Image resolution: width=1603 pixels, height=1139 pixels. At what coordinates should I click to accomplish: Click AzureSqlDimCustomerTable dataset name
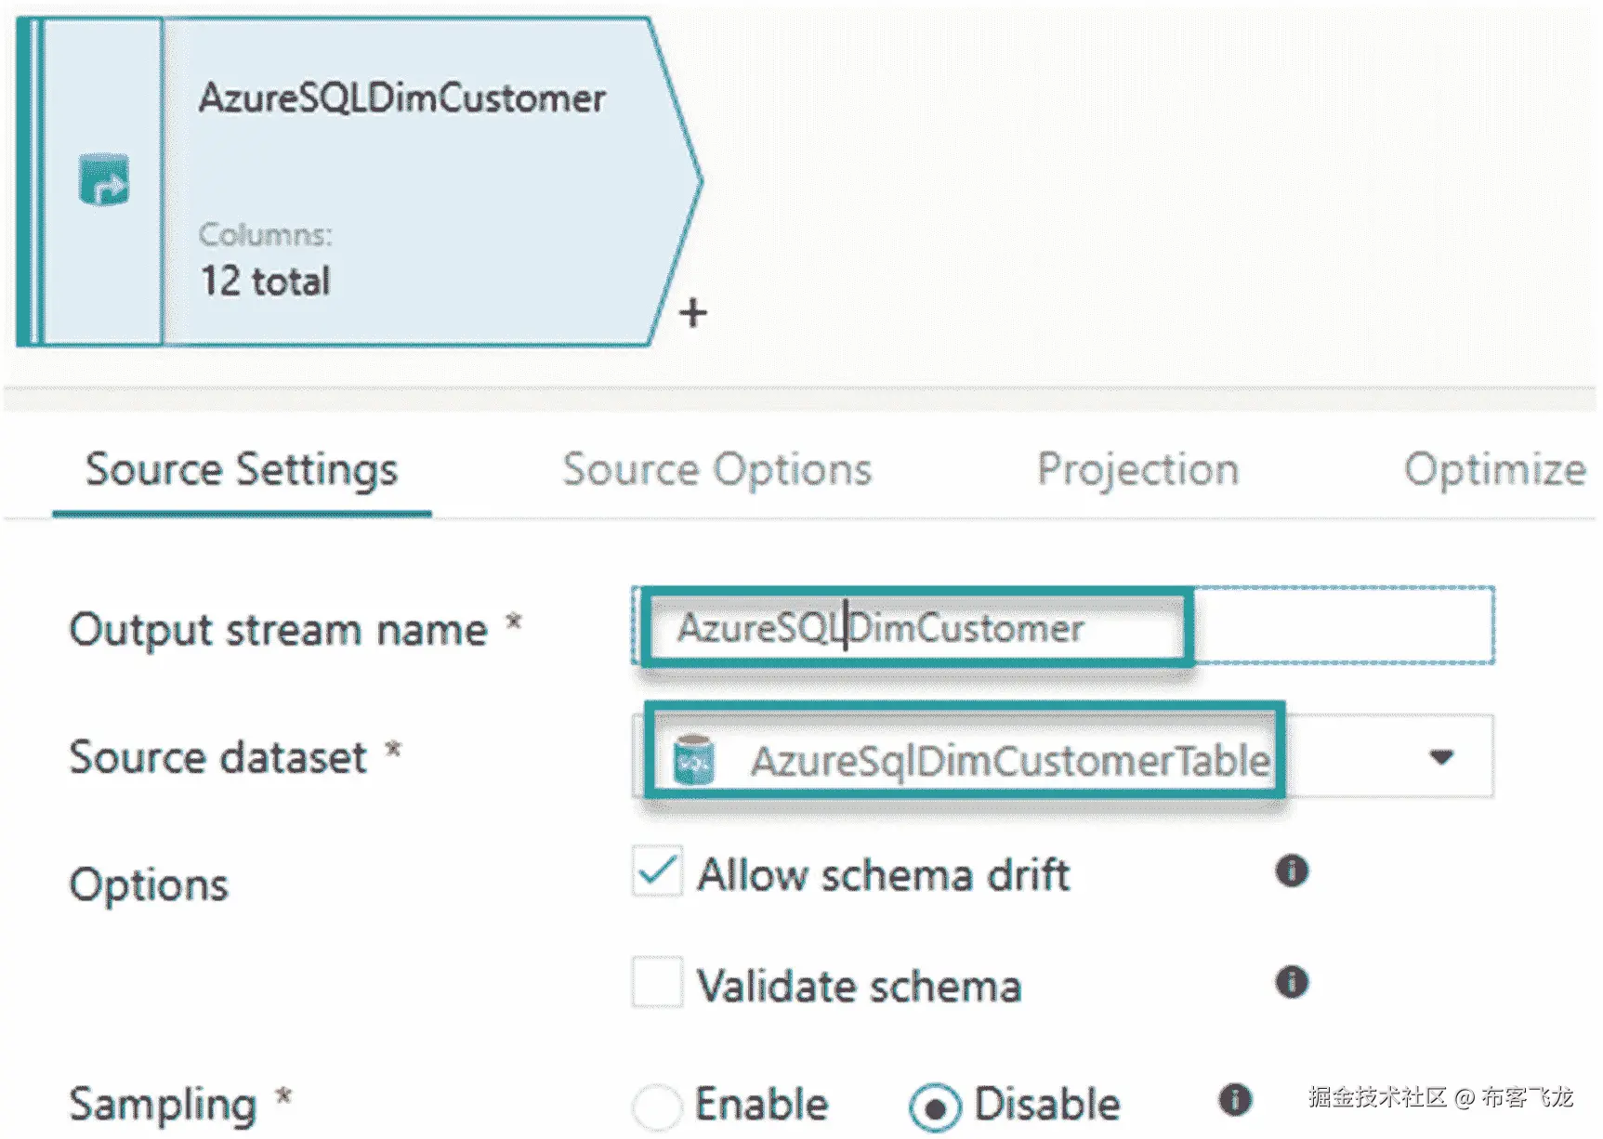pos(1010,761)
